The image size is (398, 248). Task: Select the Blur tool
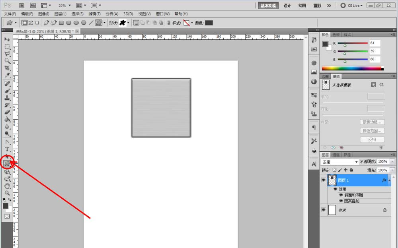(x=7, y=126)
